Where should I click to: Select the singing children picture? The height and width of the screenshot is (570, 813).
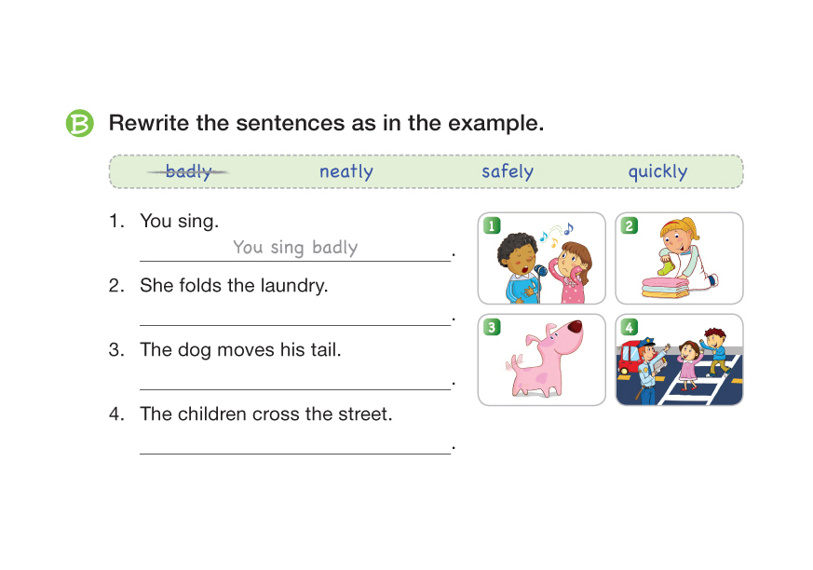pyautogui.click(x=542, y=259)
